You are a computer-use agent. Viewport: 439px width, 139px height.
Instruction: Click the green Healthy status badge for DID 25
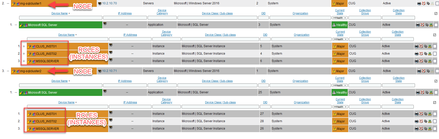pyautogui.click(x=339, y=93)
